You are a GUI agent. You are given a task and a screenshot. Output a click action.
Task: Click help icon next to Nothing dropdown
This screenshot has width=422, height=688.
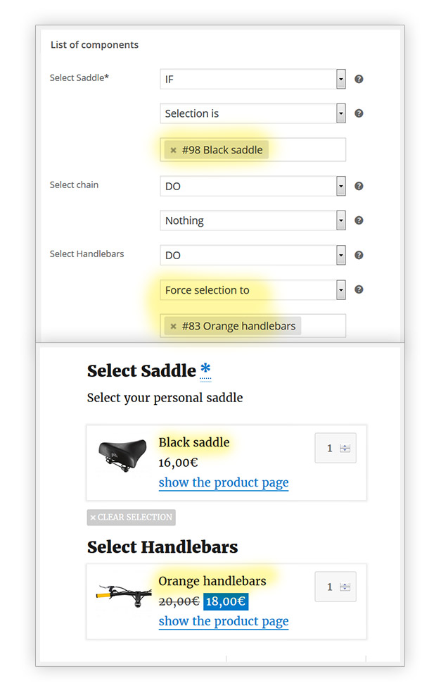pyautogui.click(x=359, y=220)
